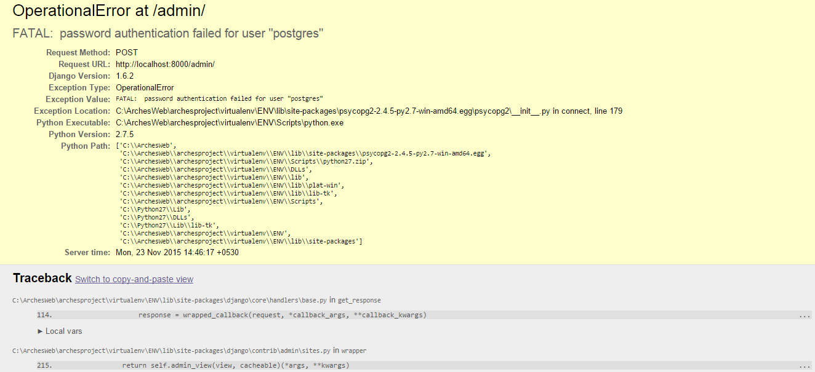Select the Request URL http://localhost:8000/admin/
Image resolution: width=815 pixels, height=372 pixels.
[165, 65]
